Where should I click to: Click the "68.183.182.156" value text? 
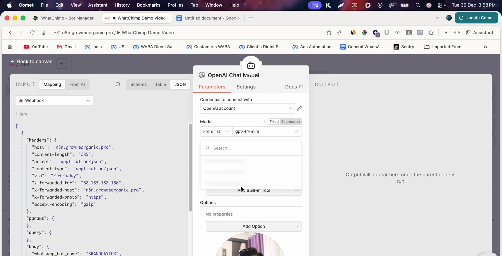tap(101, 183)
